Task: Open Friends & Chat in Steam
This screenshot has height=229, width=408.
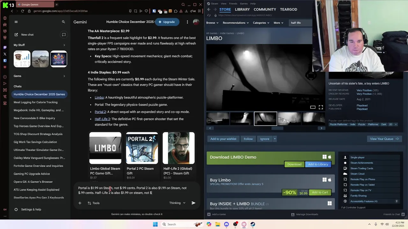Action: coord(394,214)
